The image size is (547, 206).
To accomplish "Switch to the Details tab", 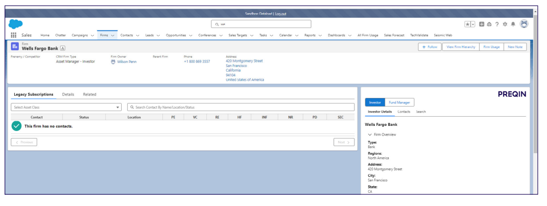I will pos(68,94).
